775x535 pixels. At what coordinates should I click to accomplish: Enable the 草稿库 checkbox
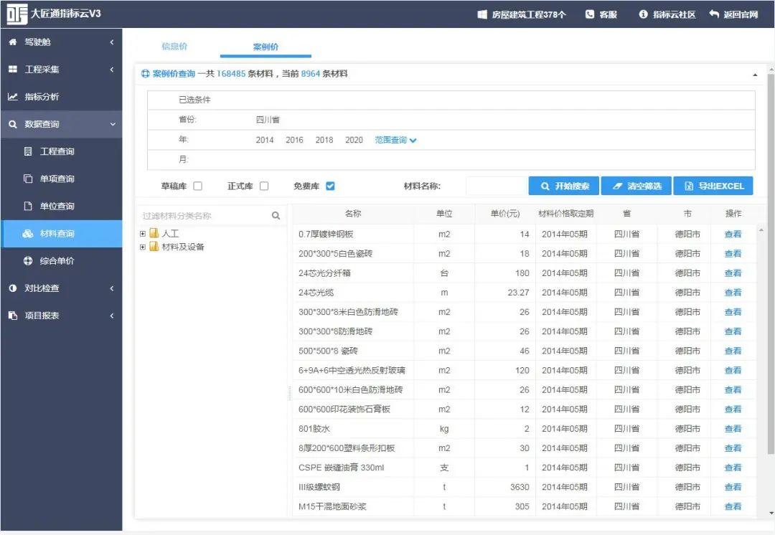point(198,186)
